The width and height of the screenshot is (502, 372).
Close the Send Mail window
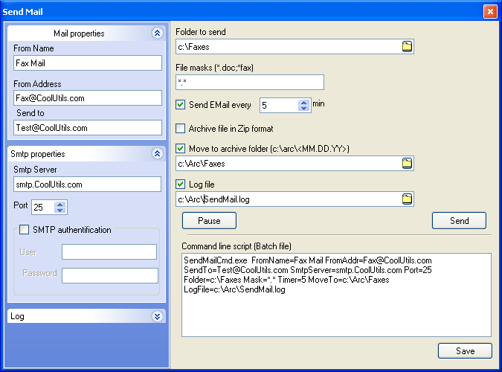[490, 12]
